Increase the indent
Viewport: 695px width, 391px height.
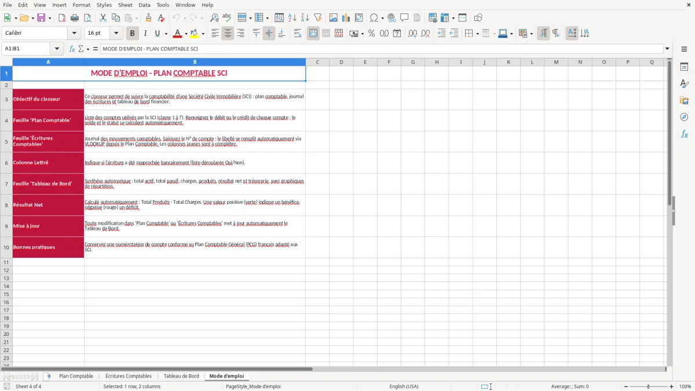(441, 34)
